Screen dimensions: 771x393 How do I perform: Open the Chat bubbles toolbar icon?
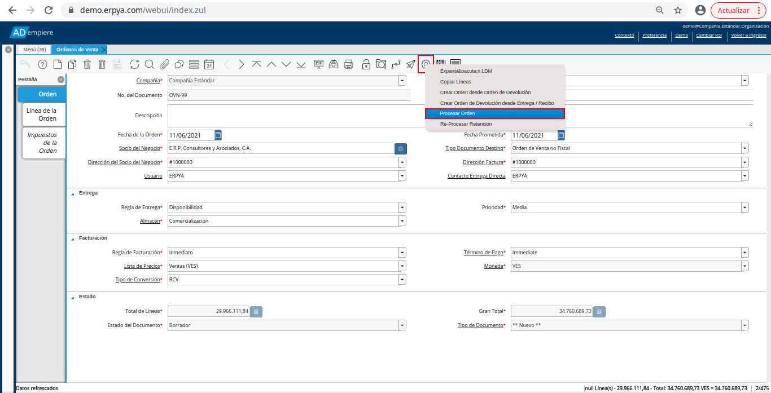[179, 64]
